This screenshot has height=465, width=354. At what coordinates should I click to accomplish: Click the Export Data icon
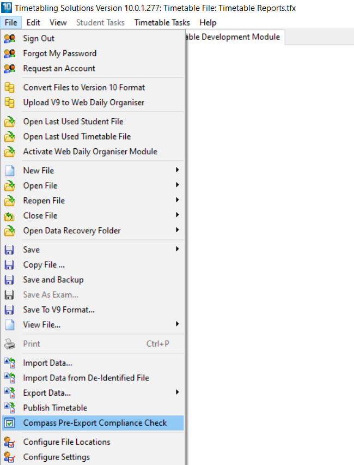tap(9, 393)
